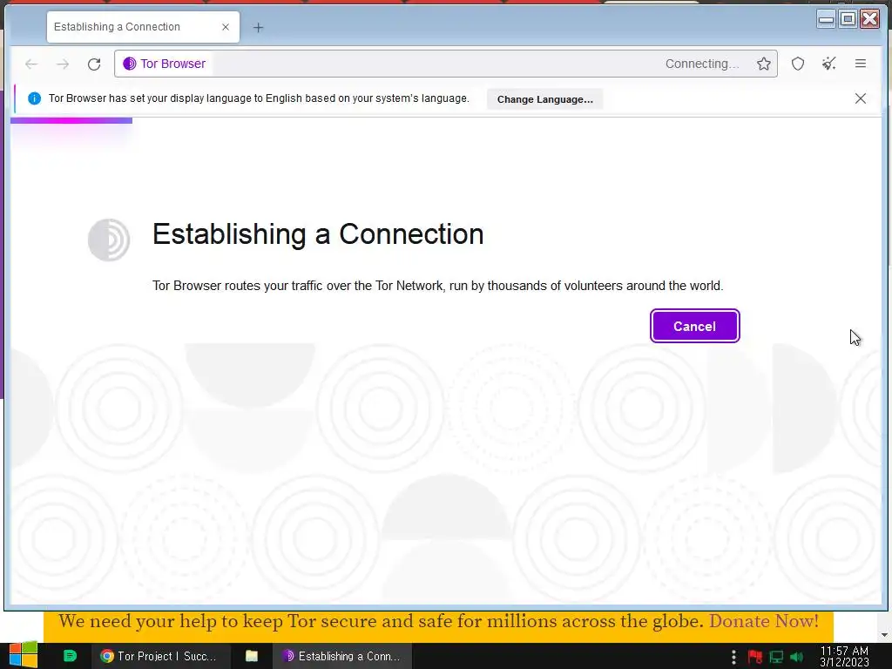Click the Donate Now link in banner
The image size is (892, 669).
(763, 621)
